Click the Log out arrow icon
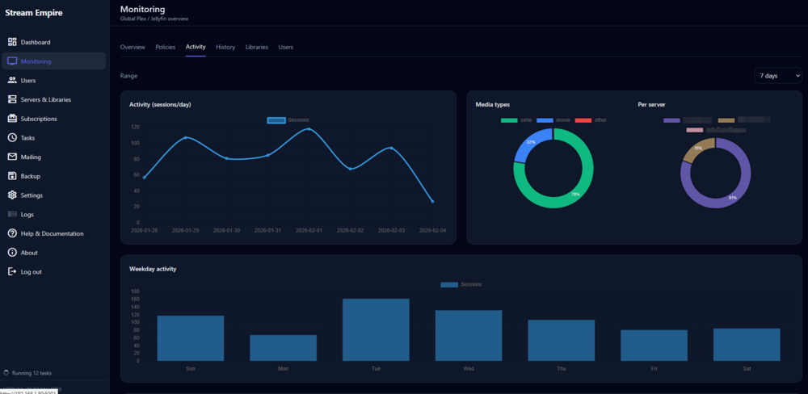 click(x=12, y=271)
